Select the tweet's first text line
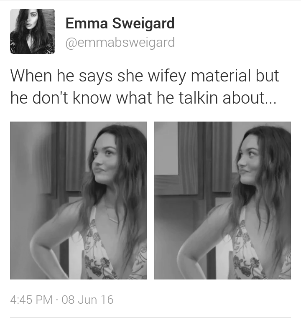Viewport: 301px width, 320px height. [145, 76]
